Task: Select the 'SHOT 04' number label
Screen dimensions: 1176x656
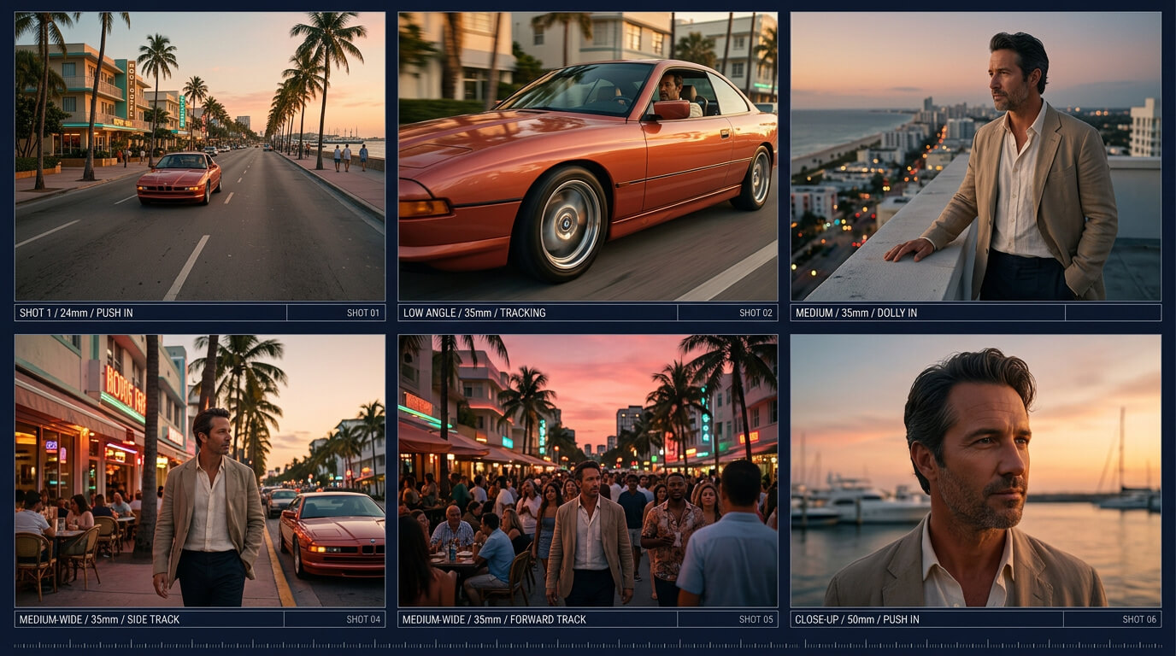Action: coord(363,619)
